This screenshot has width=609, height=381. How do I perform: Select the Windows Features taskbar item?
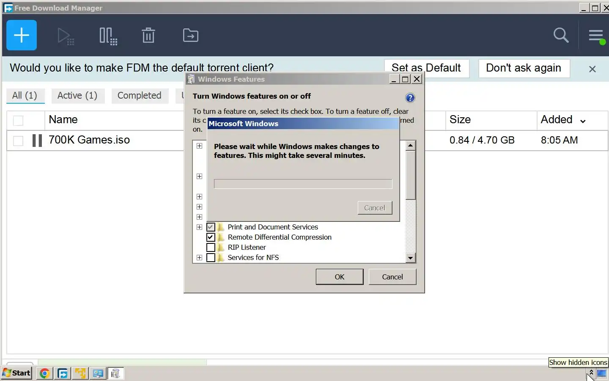[x=116, y=373]
